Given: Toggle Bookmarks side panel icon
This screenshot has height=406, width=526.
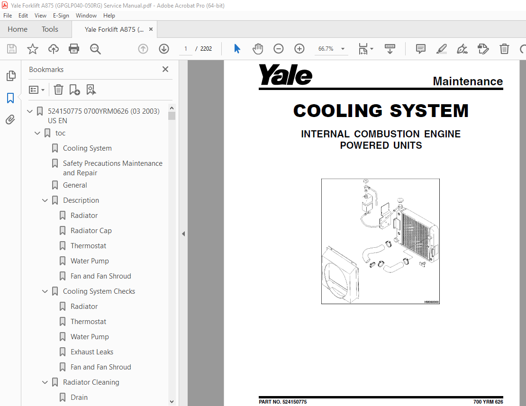Looking at the screenshot, I should point(10,98).
